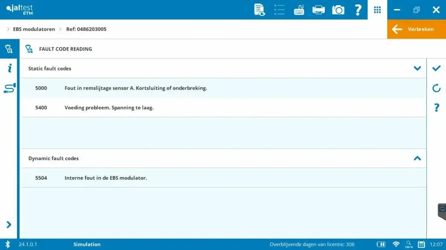
Task: Expand the Static fault codes chevron
Action: [x=417, y=69]
